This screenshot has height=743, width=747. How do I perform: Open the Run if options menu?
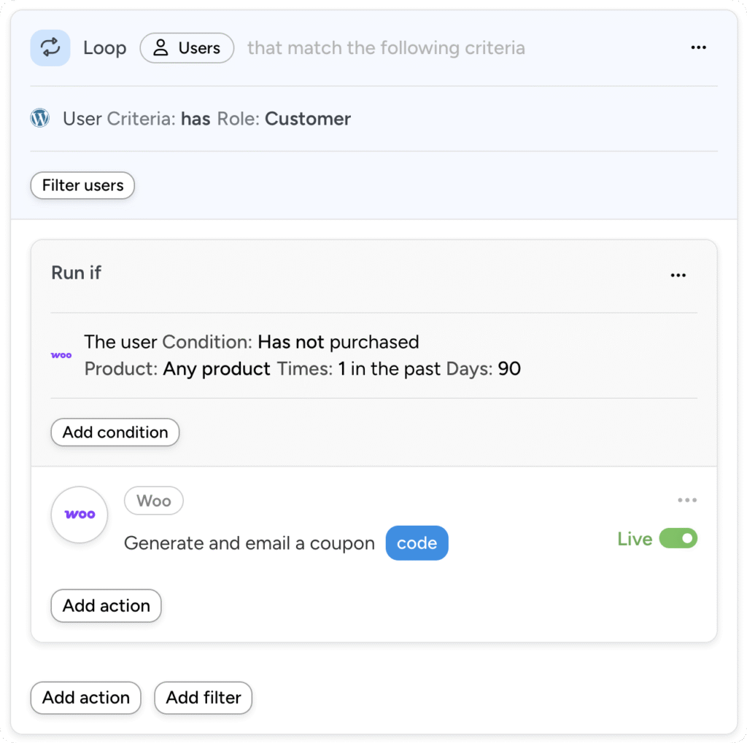pyautogui.click(x=678, y=275)
